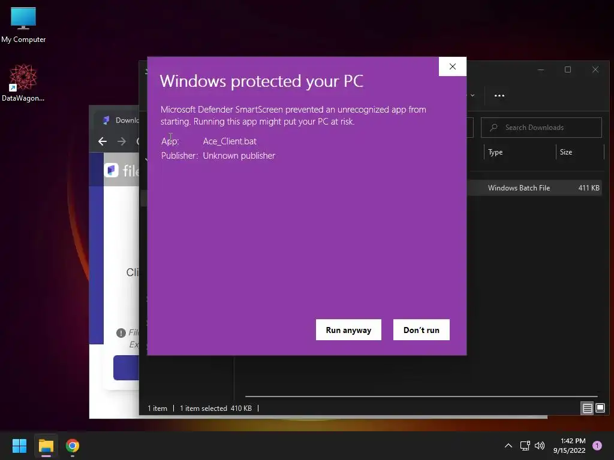This screenshot has height=460, width=614.
Task: Click the 411 KB size cell
Action: [x=589, y=187]
